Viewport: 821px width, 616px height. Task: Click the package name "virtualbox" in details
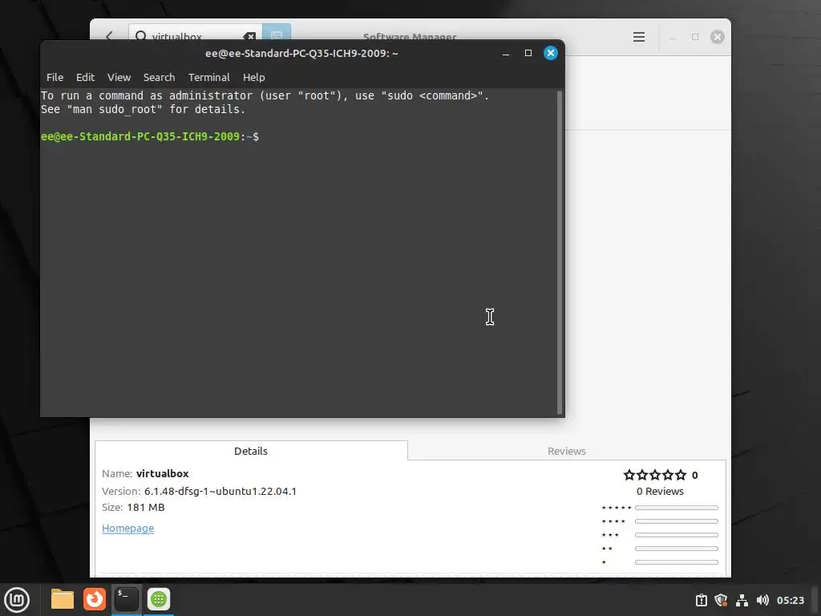[162, 473]
